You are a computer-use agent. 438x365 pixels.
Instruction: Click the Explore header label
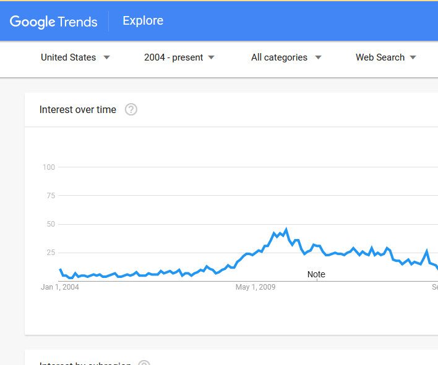143,21
